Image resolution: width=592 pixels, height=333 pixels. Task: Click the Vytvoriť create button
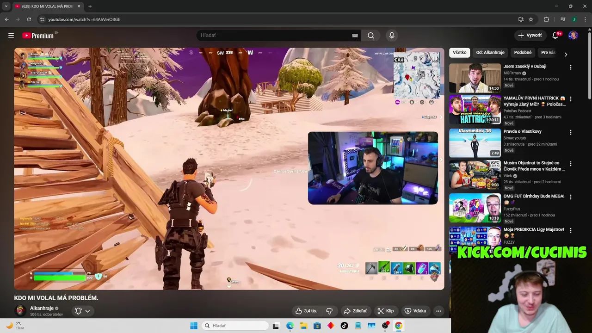coord(530,36)
